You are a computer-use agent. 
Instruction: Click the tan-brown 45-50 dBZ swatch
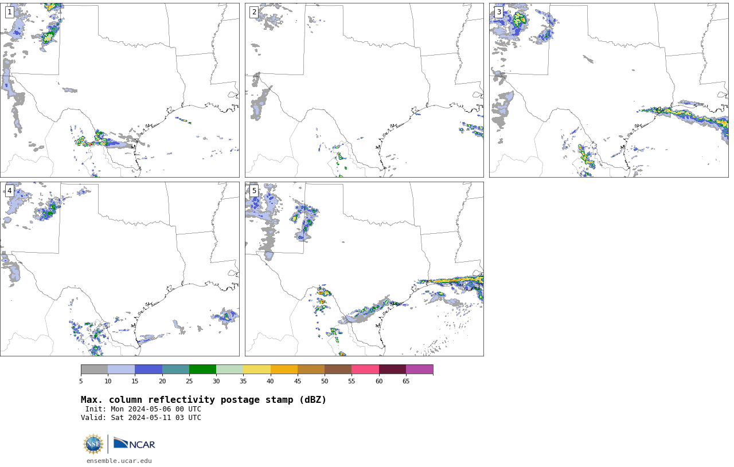pyautogui.click(x=311, y=369)
